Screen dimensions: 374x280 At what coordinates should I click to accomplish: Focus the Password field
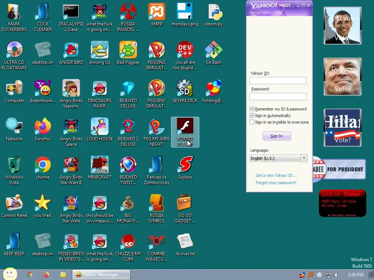pyautogui.click(x=278, y=96)
